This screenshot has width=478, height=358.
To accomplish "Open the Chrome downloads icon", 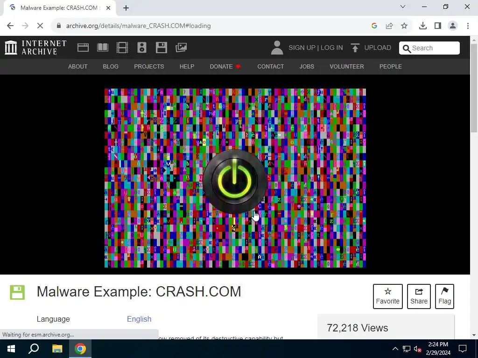I will pyautogui.click(x=423, y=26).
